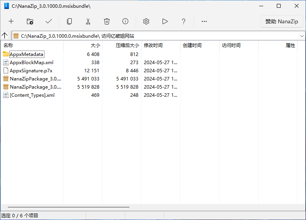The height and width of the screenshot is (220, 306).
Task: Click the Benchmark play-arrow icon
Action: point(165,21)
